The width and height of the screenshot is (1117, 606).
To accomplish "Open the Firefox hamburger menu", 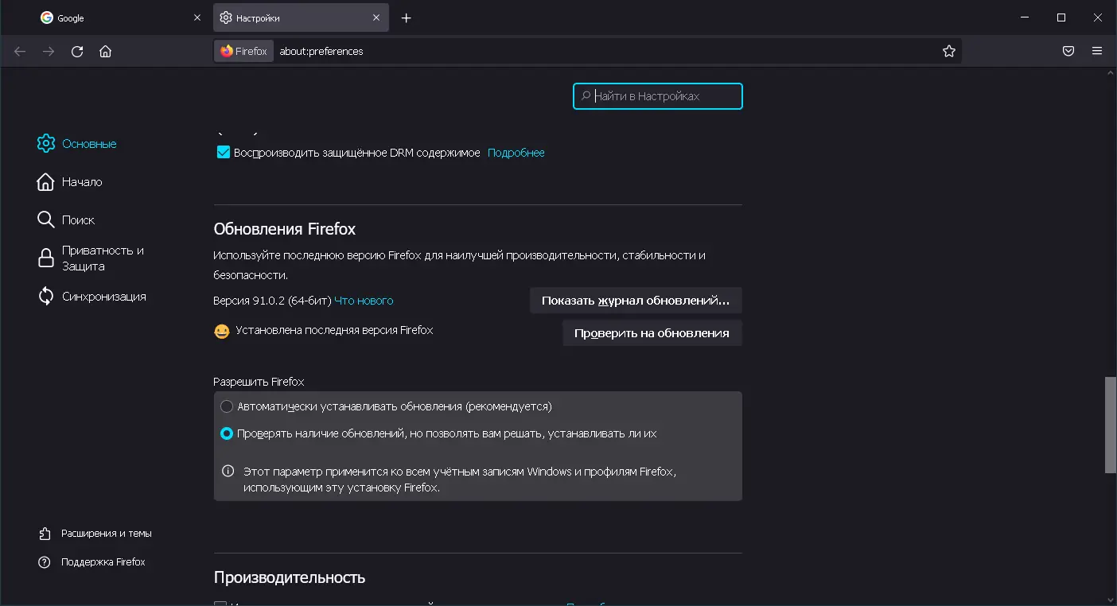I will point(1097,52).
